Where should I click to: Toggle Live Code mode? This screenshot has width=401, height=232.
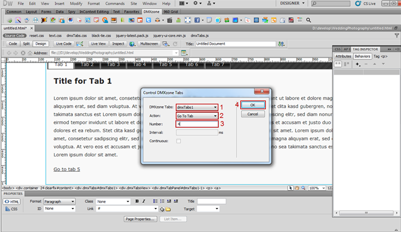(x=64, y=44)
